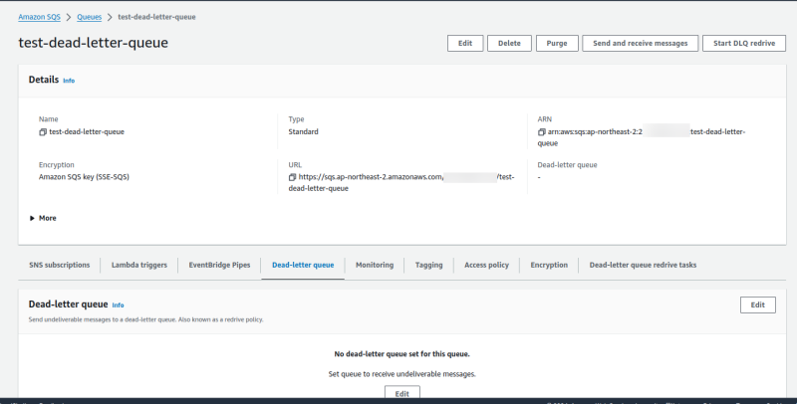Copy the queue name with copy icon
The image size is (797, 404).
click(x=43, y=131)
